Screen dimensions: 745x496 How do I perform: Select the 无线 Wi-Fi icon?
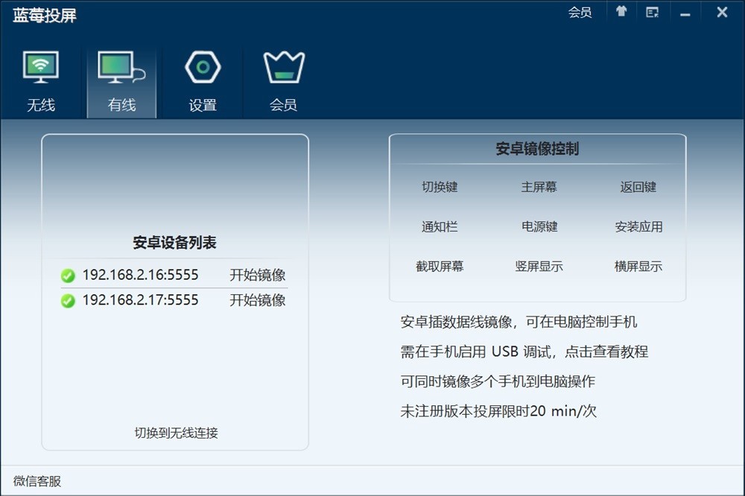click(x=41, y=66)
